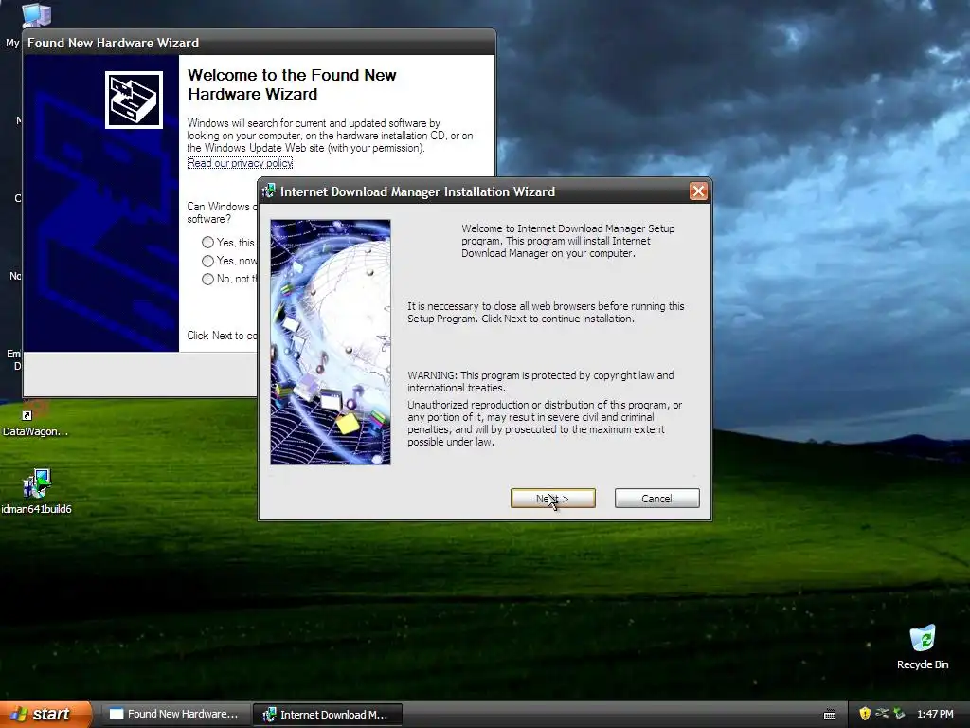Click the IDM wizard title bar icon
Screen dimensions: 970x728
(268, 191)
